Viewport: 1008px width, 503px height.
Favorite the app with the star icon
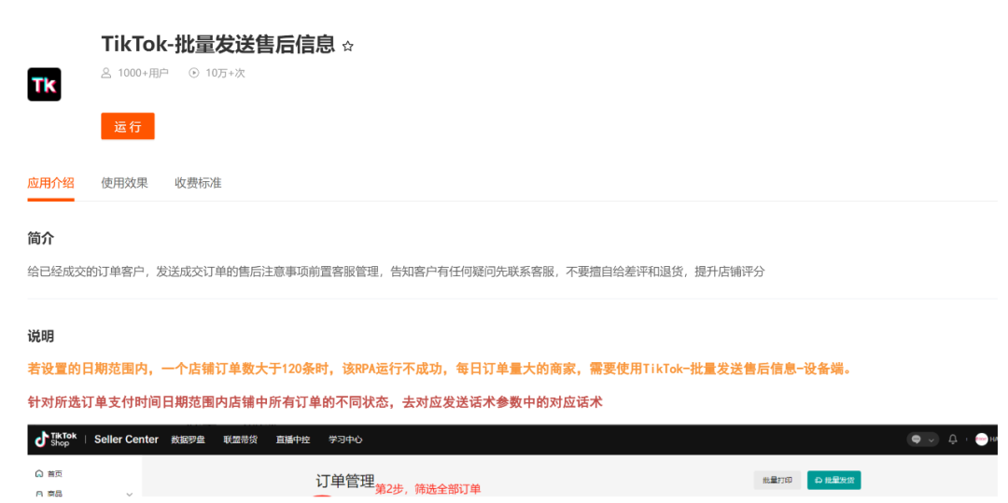[348, 47]
